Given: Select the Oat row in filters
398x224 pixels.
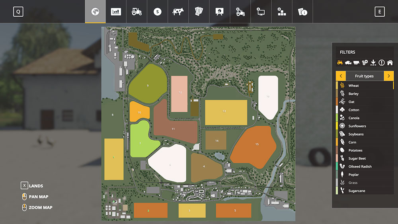Looking at the screenshot, I should 365,102.
